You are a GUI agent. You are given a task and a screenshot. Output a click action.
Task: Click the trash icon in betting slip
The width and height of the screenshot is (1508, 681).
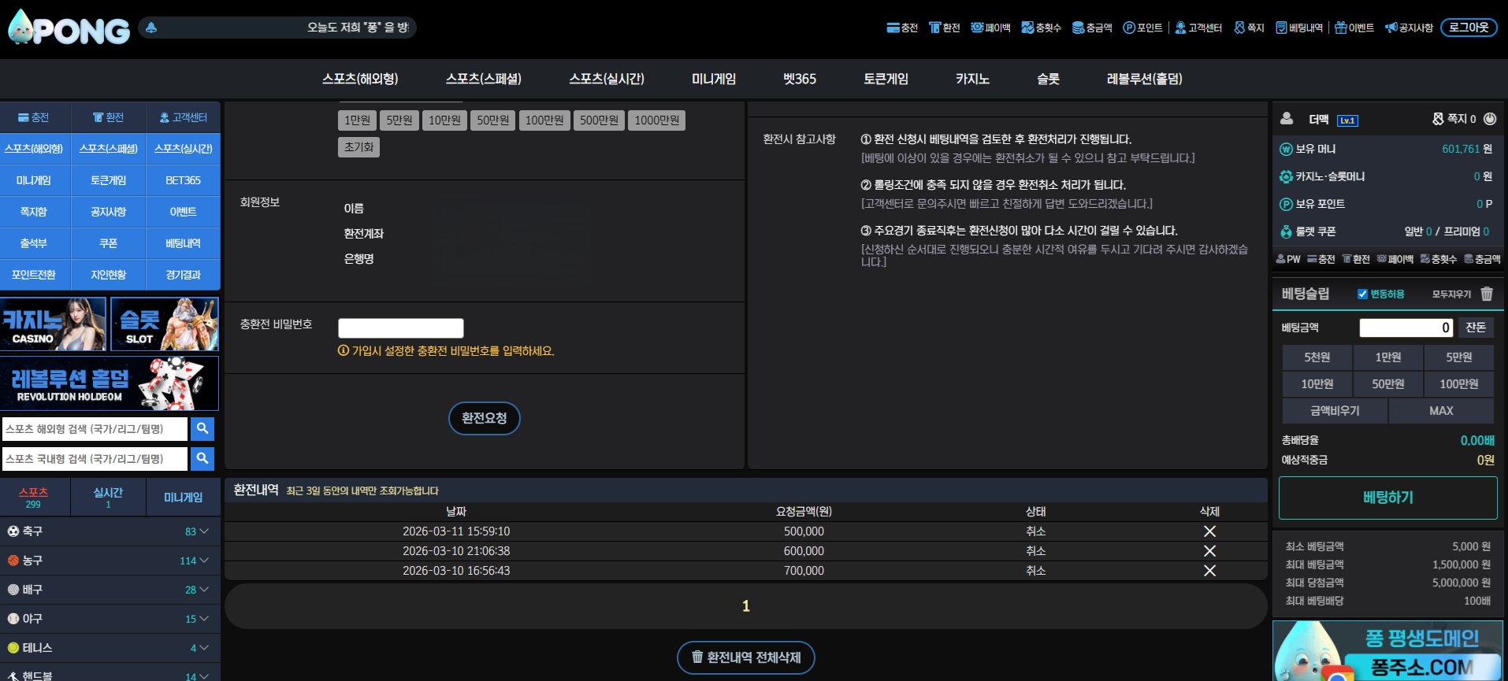1486,294
